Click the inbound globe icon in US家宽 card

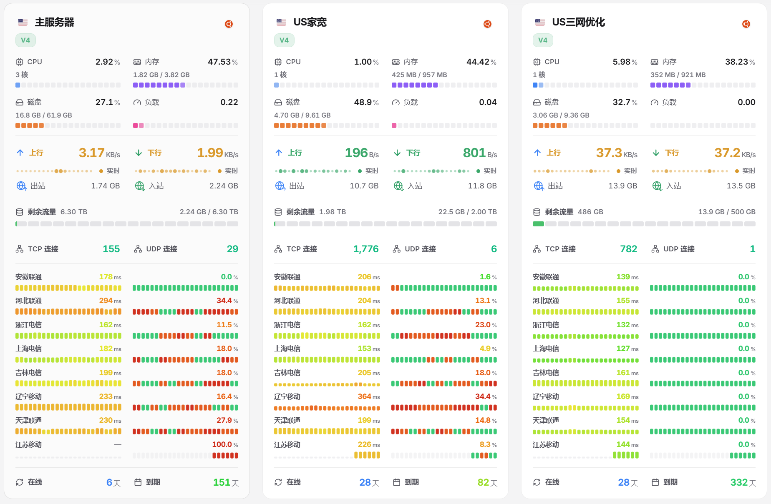point(398,186)
